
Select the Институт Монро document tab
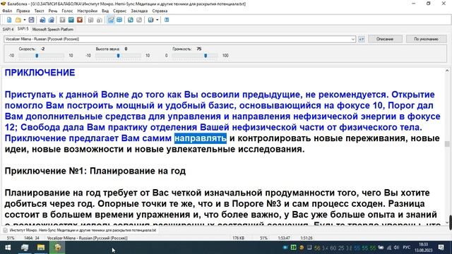[80, 230]
